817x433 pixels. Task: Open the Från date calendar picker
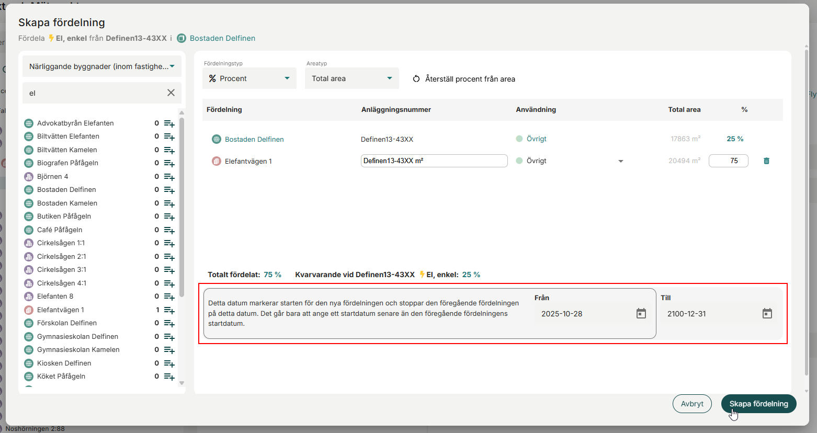(641, 314)
